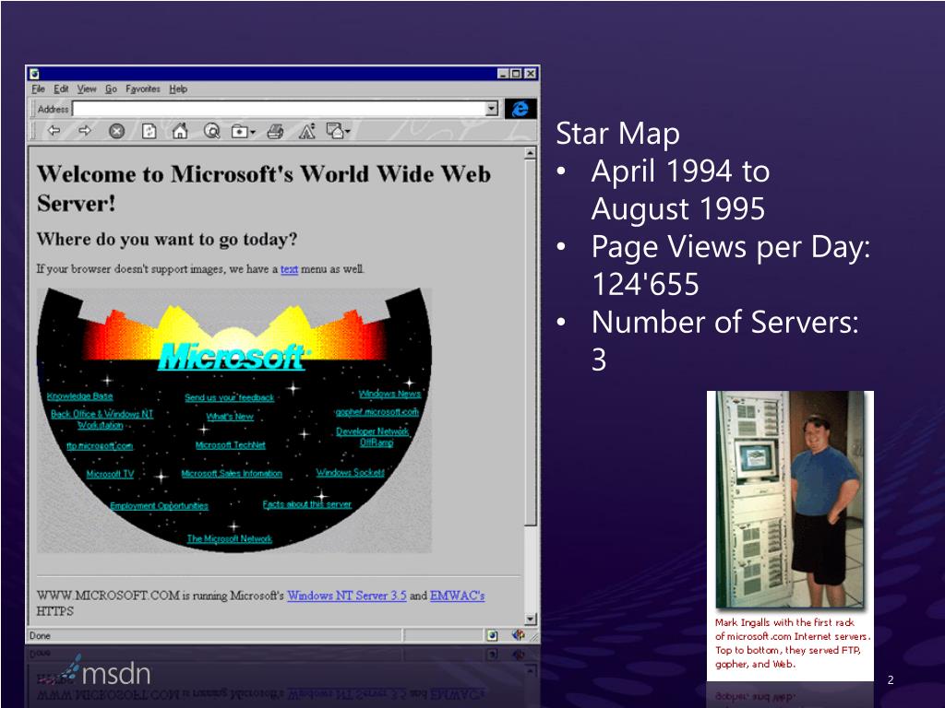Click the Microsoft logo in star map

[x=233, y=357]
